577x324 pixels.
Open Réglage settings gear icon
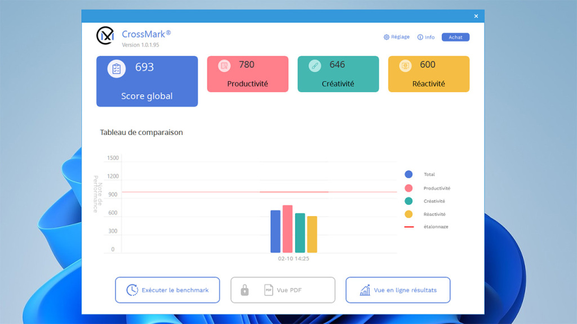click(x=387, y=37)
